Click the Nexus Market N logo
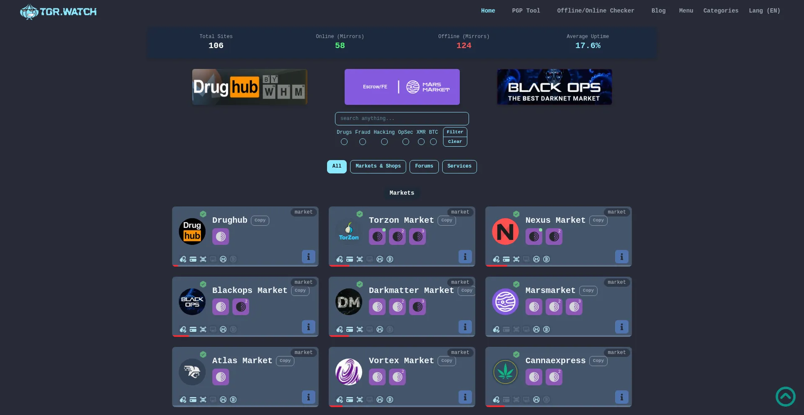Image resolution: width=804 pixels, height=415 pixels. (x=505, y=232)
